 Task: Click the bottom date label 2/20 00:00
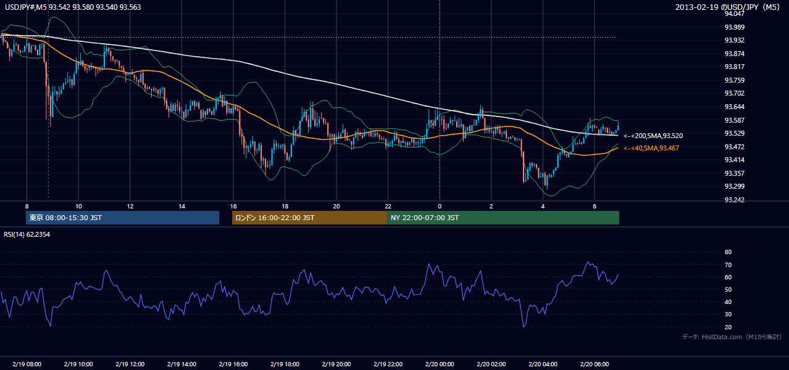440,364
